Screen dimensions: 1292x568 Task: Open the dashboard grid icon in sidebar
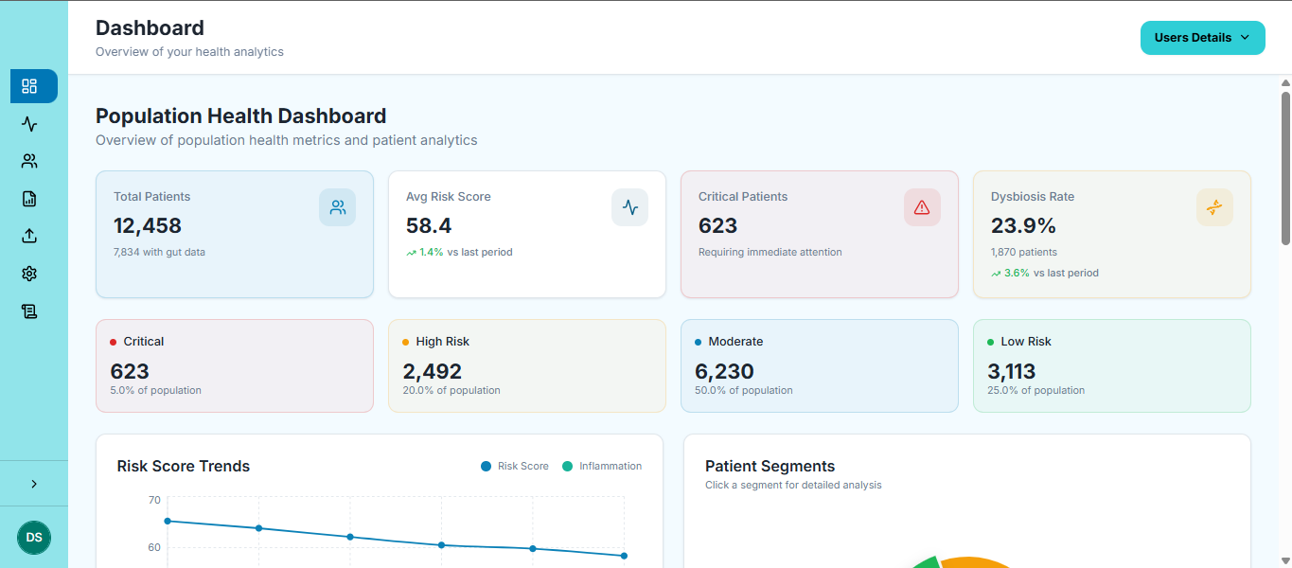pos(29,86)
